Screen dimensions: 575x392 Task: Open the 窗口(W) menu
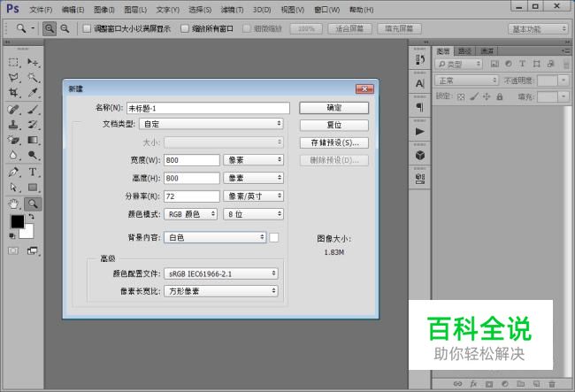[x=327, y=10]
